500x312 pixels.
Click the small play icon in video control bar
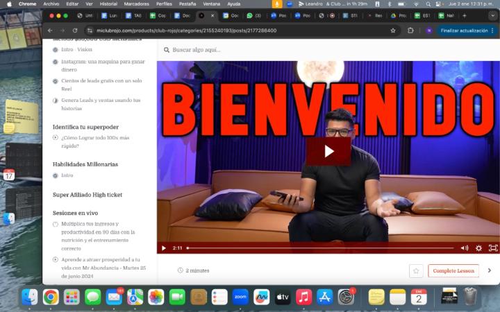[x=164, y=248]
